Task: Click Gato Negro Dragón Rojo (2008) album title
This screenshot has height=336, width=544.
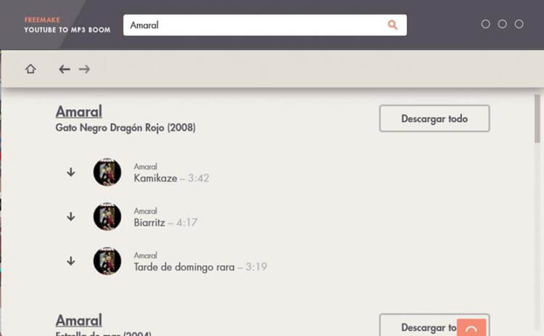Action: pyautogui.click(x=125, y=128)
